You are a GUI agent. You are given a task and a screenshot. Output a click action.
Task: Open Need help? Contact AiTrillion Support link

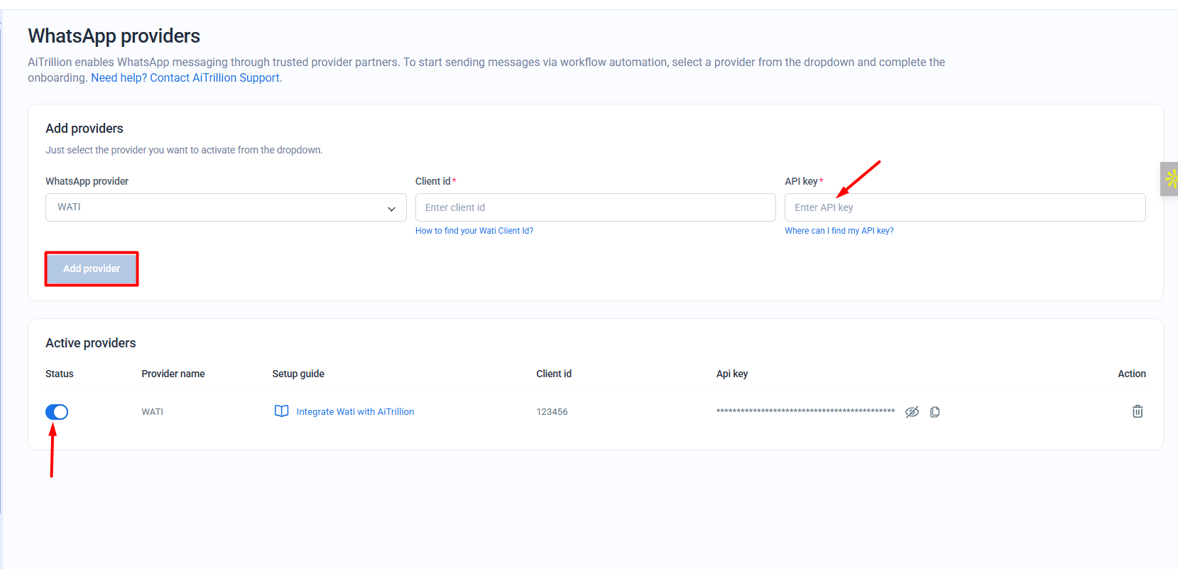[185, 78]
